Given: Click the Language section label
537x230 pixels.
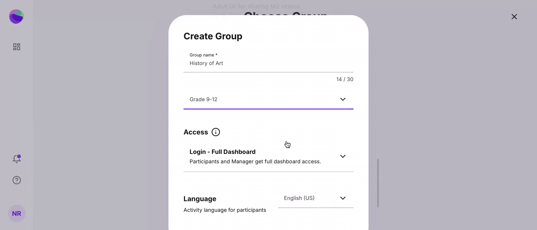Looking at the screenshot, I should click(x=200, y=199).
